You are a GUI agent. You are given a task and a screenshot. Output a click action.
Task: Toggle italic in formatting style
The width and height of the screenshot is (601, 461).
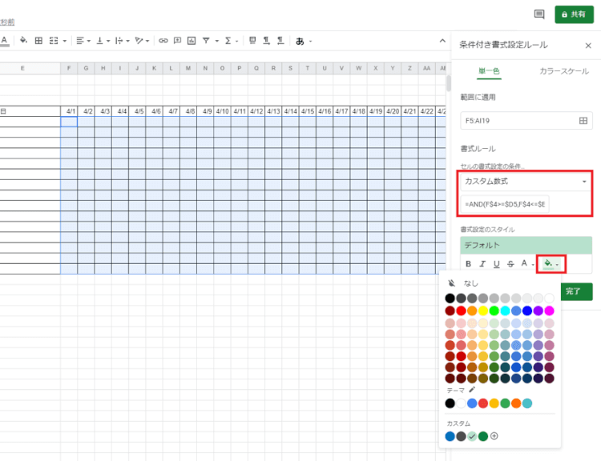[x=482, y=263]
